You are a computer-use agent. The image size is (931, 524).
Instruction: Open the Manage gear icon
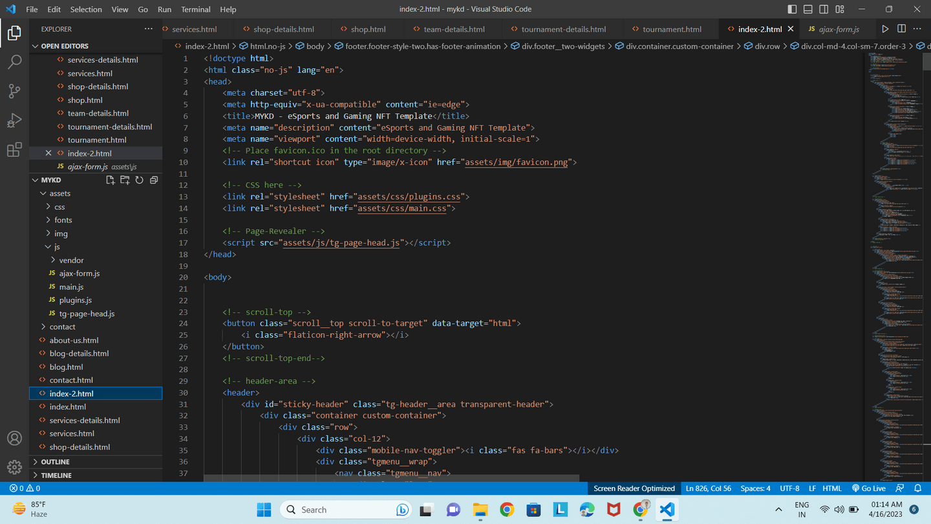(x=14, y=466)
